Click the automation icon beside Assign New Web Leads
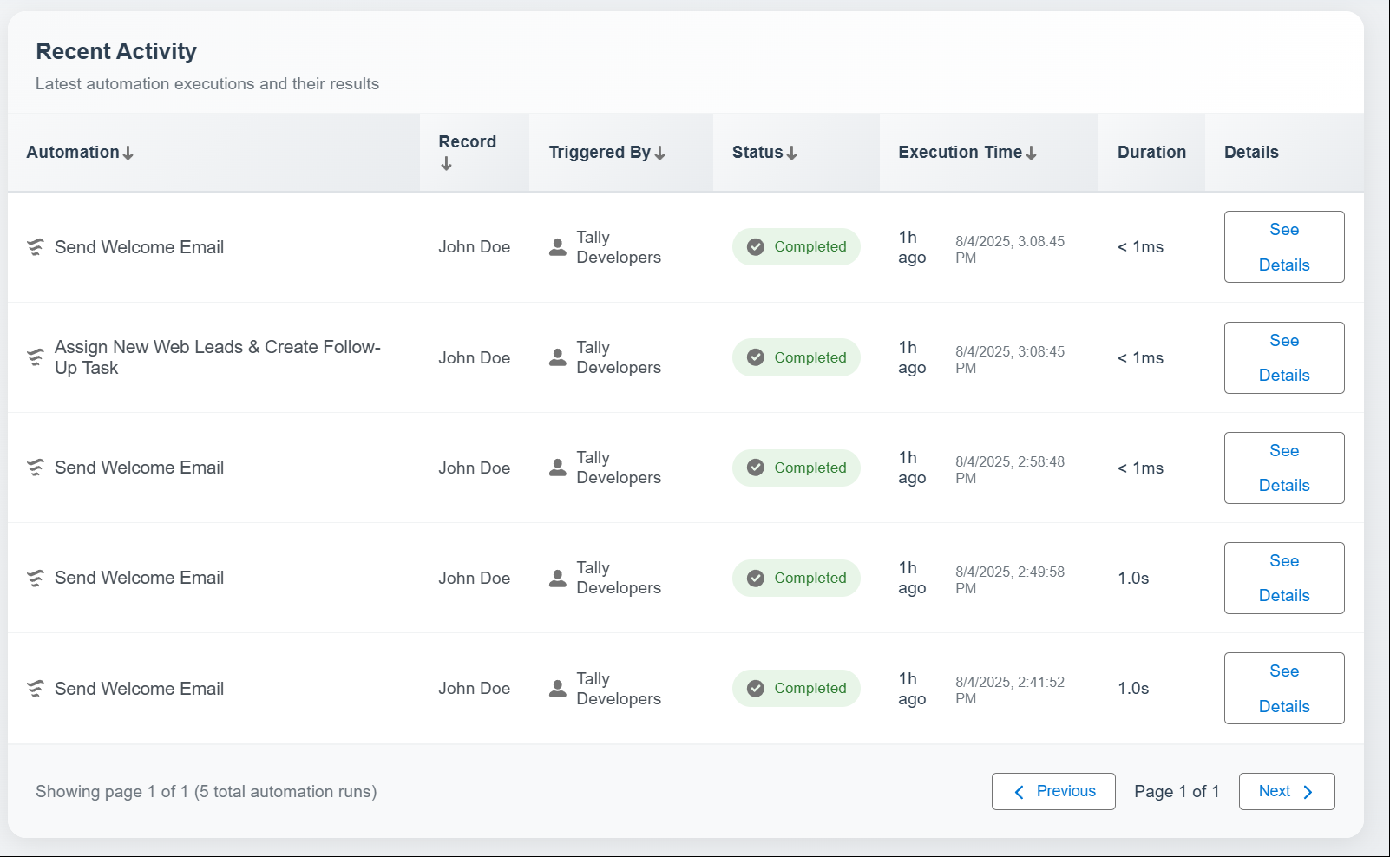1390x857 pixels. [35, 357]
